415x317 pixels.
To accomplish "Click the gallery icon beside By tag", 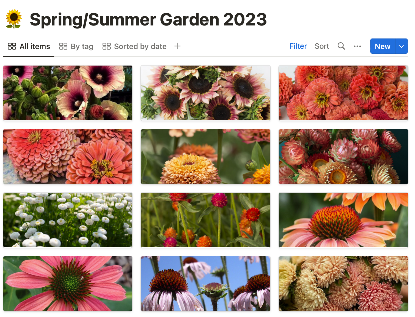I will tap(63, 46).
